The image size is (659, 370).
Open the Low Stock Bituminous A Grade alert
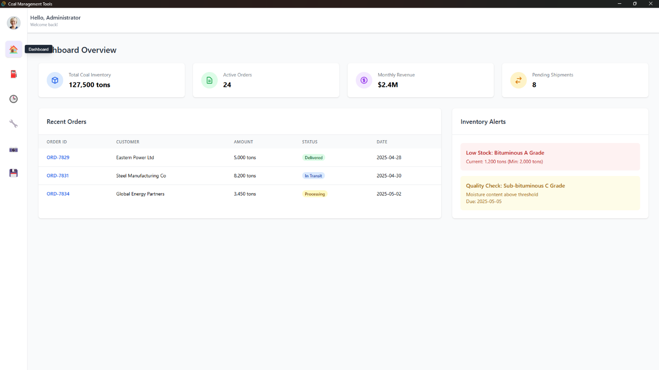click(550, 157)
